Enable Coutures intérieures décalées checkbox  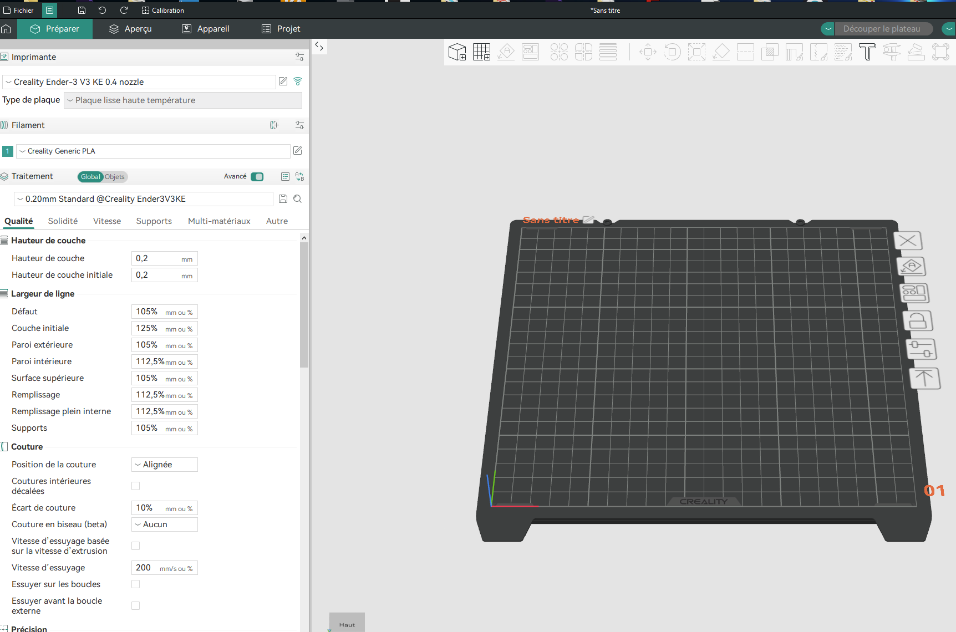136,486
